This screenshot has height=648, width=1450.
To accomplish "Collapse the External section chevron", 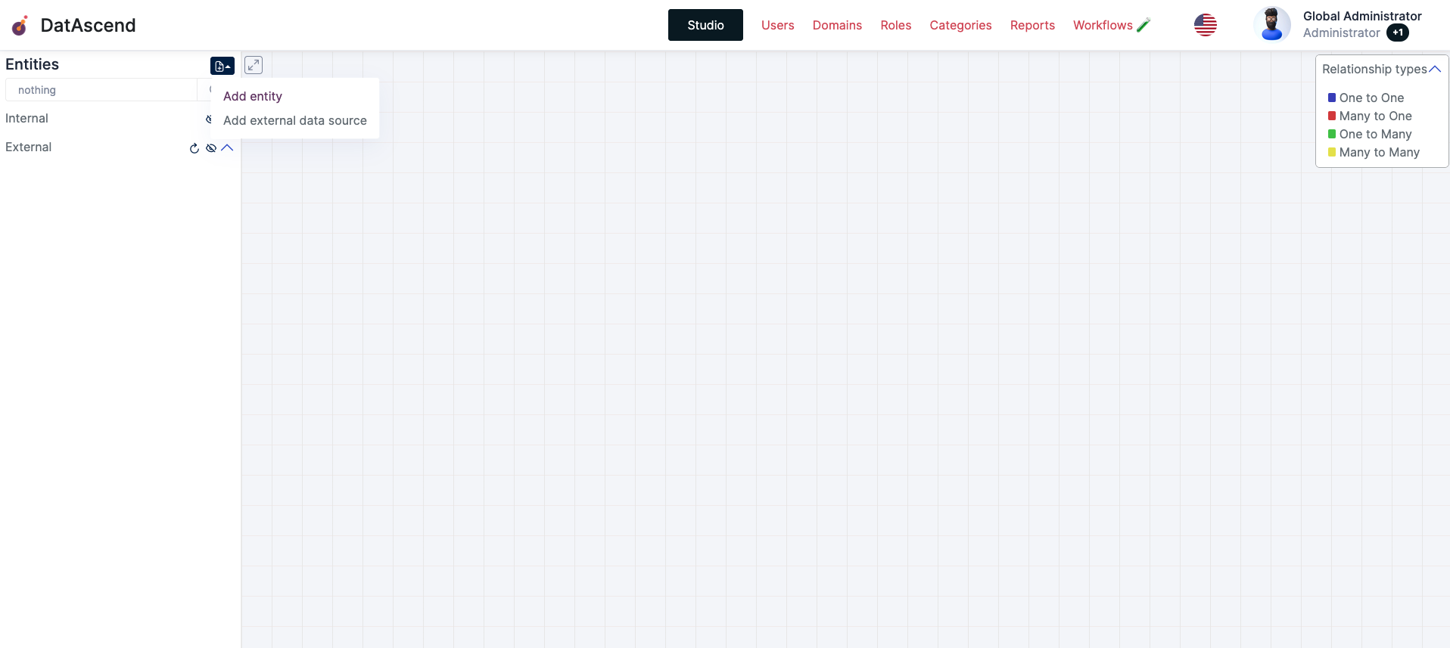I will click(227, 147).
